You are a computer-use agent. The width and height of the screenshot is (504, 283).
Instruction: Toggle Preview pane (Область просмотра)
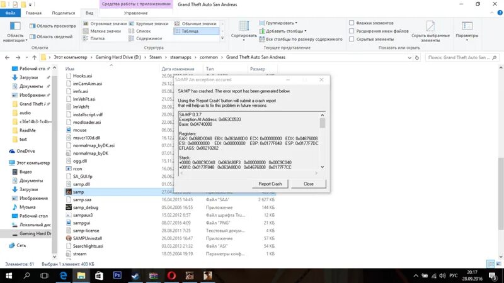pyautogui.click(x=53, y=26)
